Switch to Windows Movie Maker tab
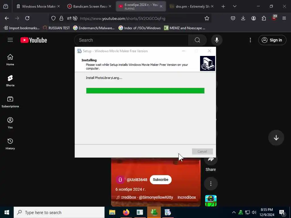 point(39,6)
